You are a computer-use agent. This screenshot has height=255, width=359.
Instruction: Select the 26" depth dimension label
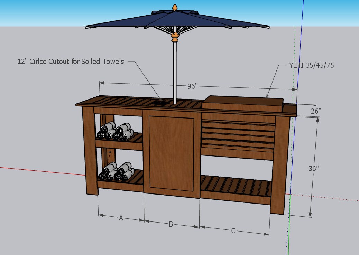coord(316,111)
